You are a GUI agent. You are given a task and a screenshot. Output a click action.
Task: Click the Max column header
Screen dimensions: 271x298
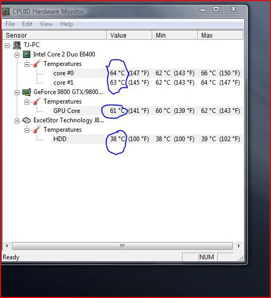(220, 36)
